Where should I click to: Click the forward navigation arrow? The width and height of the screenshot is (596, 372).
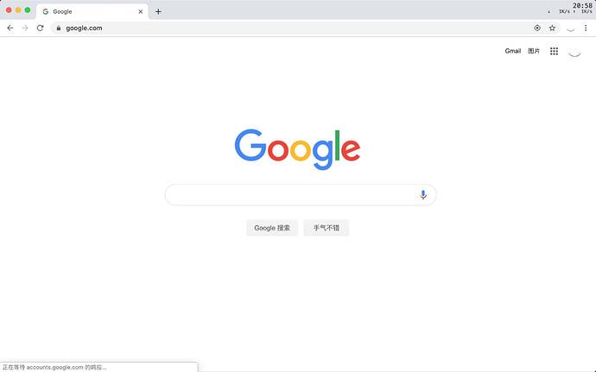point(25,28)
